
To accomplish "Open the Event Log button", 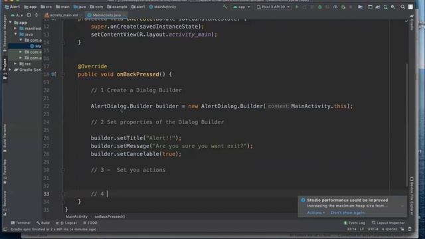I will (x=355, y=223).
